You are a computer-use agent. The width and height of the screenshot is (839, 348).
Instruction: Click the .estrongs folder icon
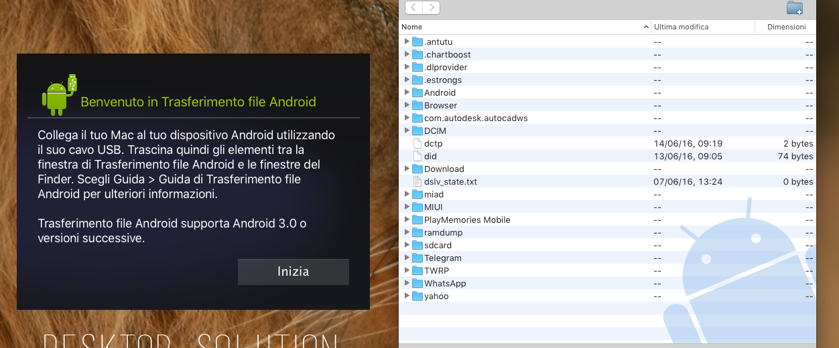click(x=417, y=80)
